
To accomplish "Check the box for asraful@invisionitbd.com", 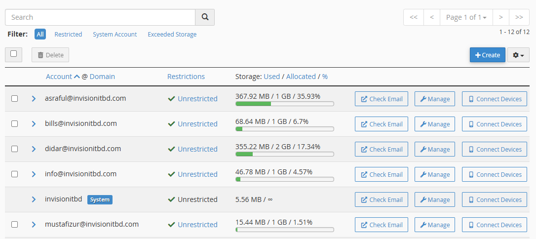I will 15,99.
